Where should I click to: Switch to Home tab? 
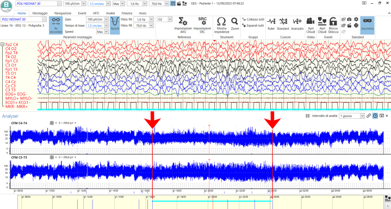click(x=22, y=13)
